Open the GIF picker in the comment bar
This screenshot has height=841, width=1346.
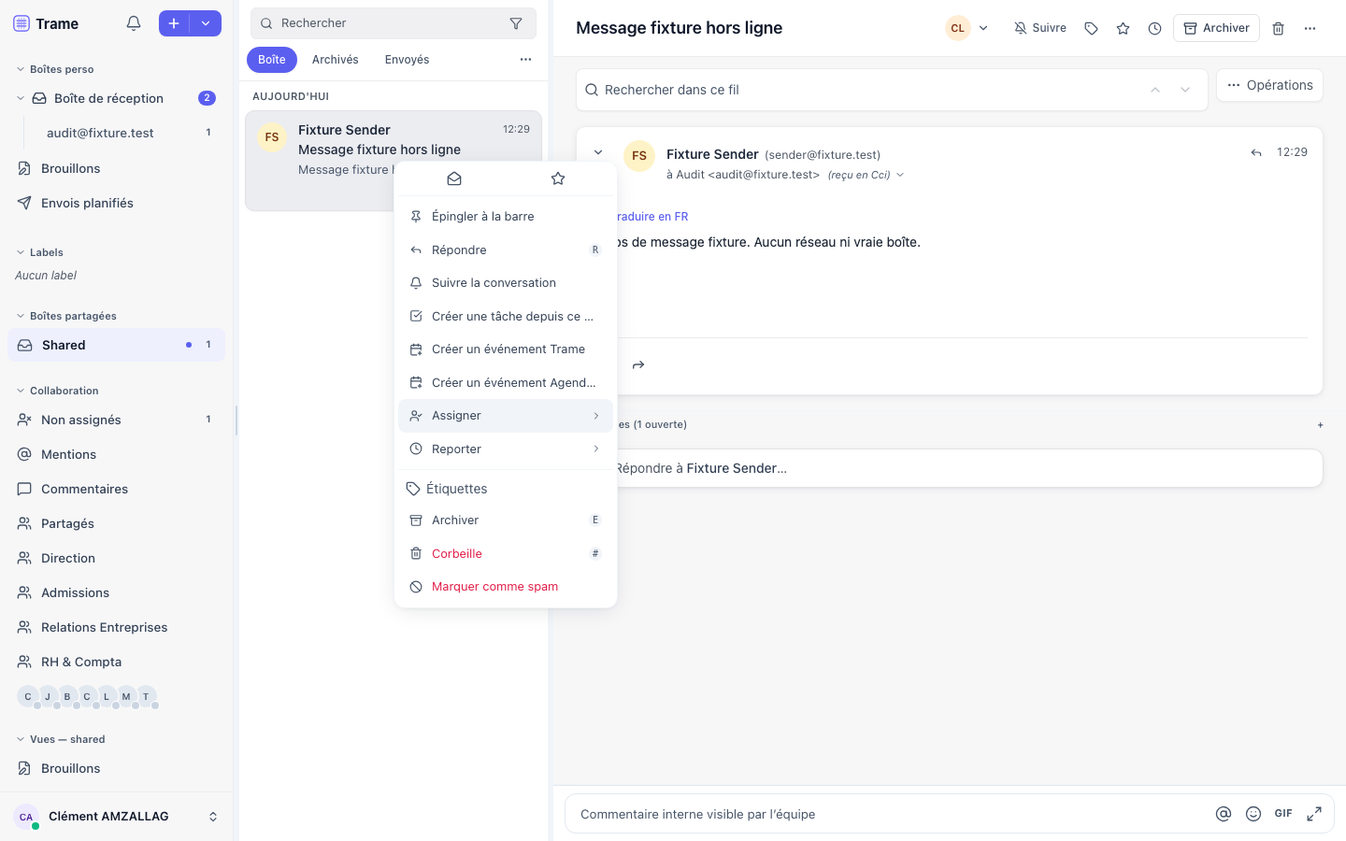pyautogui.click(x=1283, y=814)
